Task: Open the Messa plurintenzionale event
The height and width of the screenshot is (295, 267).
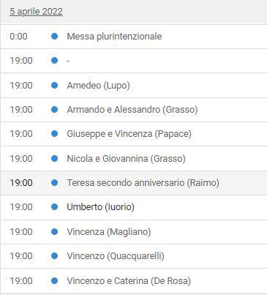Action: [x=114, y=37]
